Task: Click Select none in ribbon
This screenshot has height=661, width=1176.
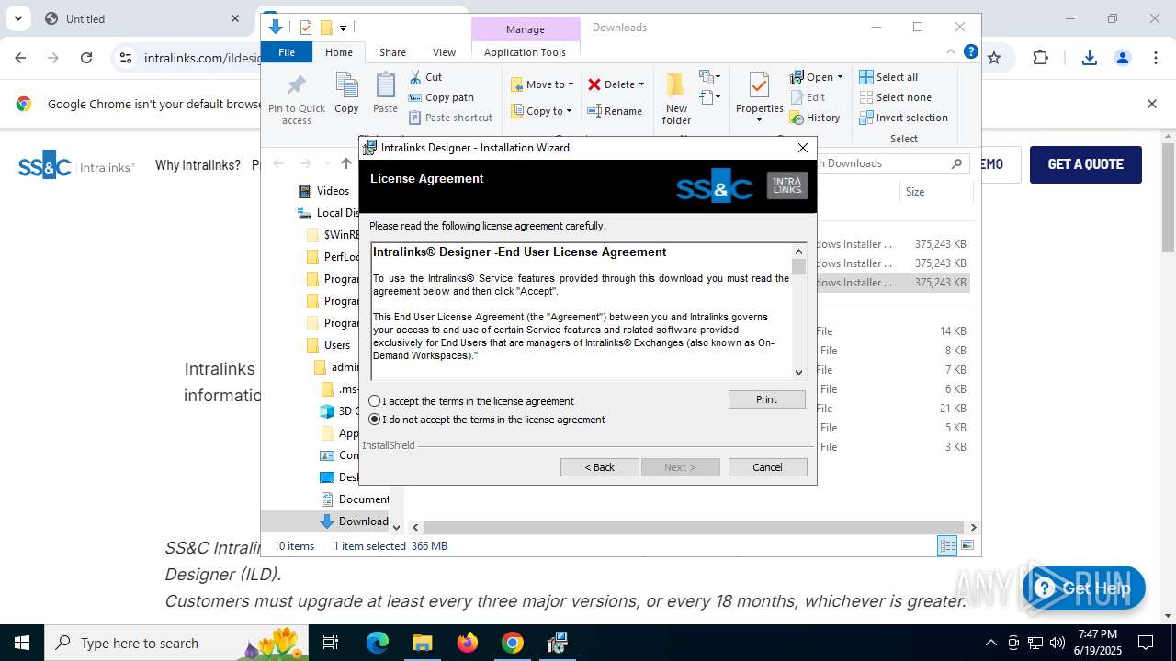Action: 896,97
